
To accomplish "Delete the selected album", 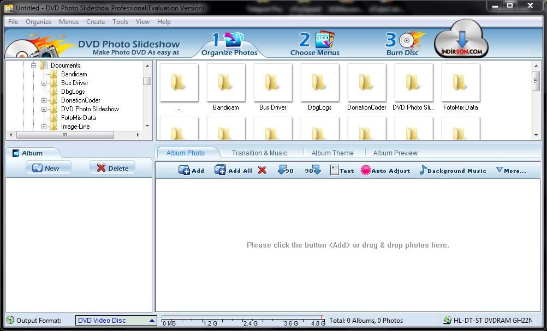I will (112, 168).
